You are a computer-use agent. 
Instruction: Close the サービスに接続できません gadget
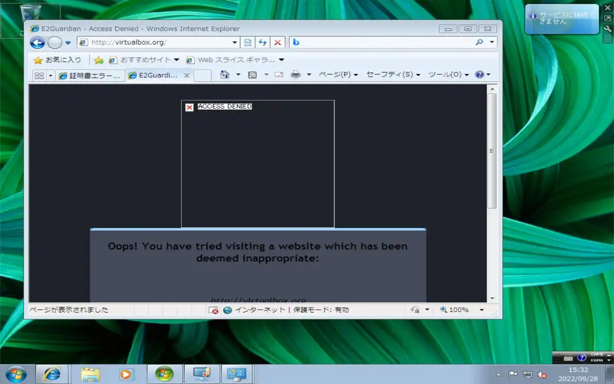pyautogui.click(x=607, y=8)
